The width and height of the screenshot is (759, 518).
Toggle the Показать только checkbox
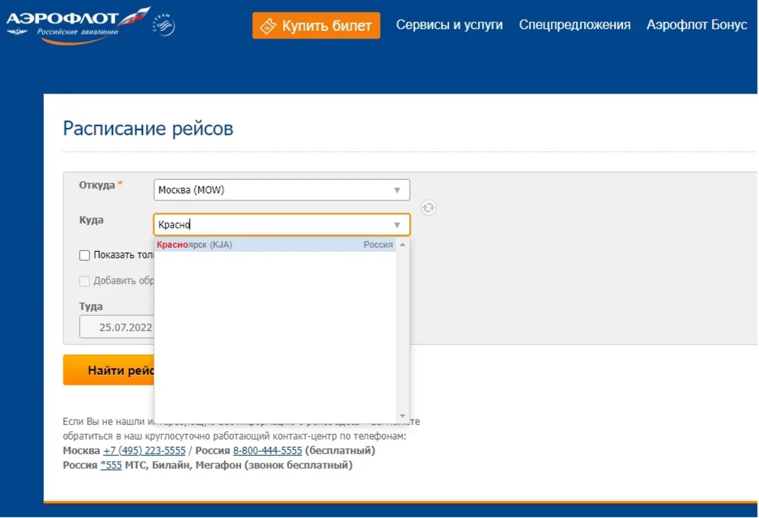click(85, 256)
